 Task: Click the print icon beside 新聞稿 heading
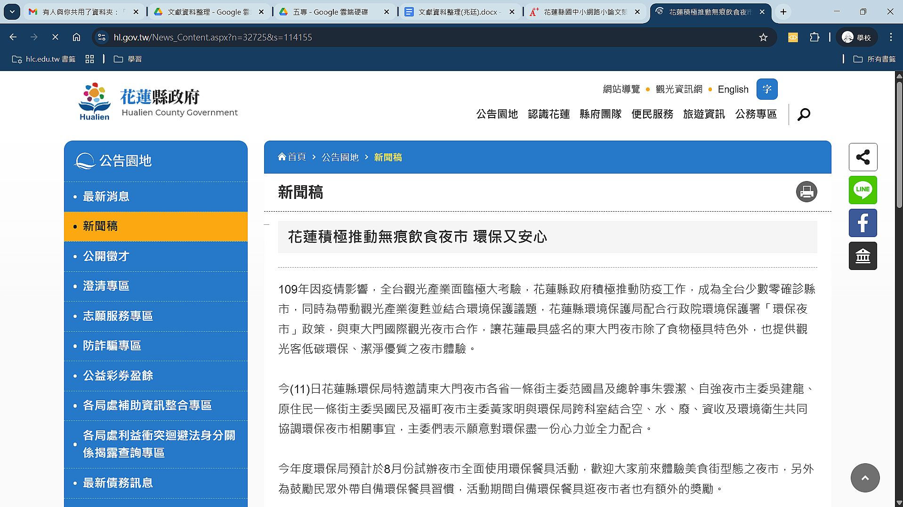coord(806,192)
